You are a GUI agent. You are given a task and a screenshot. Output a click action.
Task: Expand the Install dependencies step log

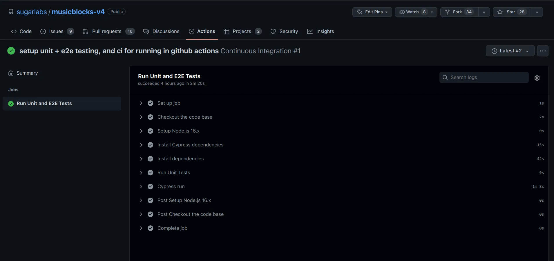tap(141, 159)
